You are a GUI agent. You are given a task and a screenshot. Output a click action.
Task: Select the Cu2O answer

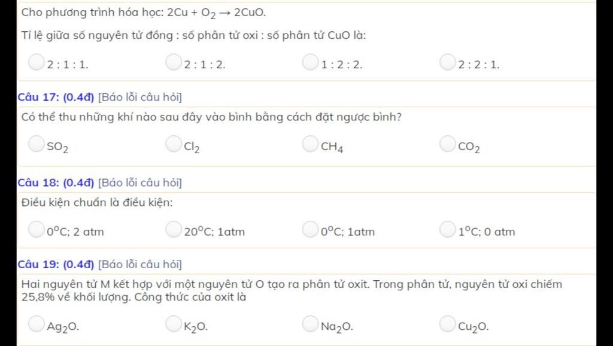pyautogui.click(x=447, y=324)
